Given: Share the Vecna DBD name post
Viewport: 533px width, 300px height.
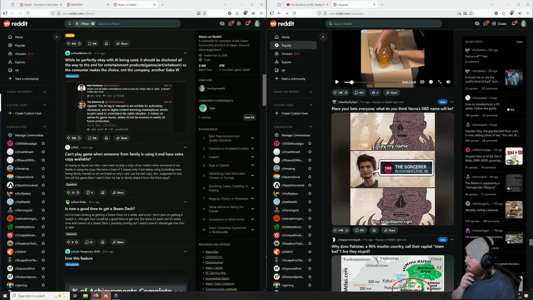Looking at the screenshot, I should [x=390, y=230].
